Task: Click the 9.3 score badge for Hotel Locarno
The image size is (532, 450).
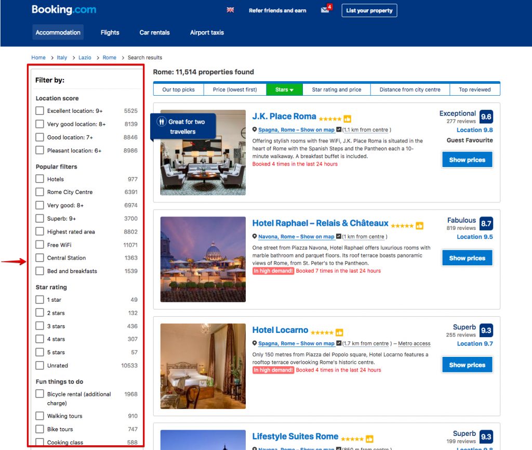Action: pos(486,330)
